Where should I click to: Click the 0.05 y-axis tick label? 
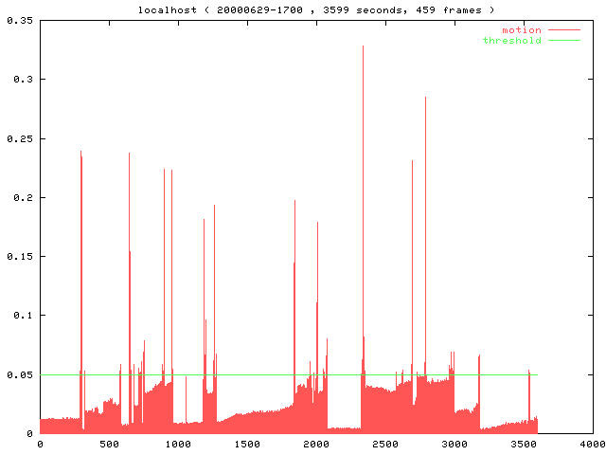(18, 374)
